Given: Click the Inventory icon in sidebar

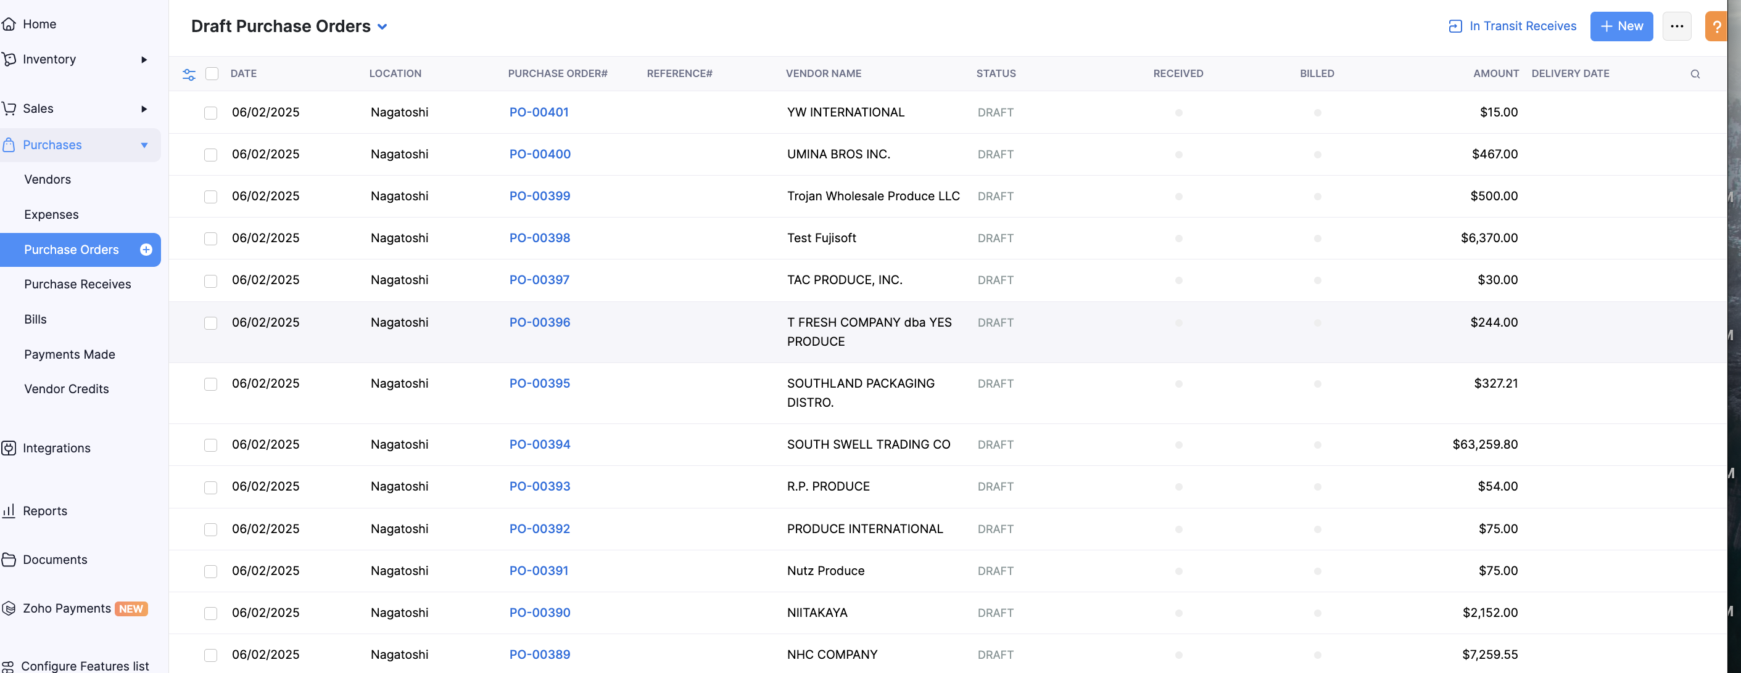Looking at the screenshot, I should tap(9, 59).
